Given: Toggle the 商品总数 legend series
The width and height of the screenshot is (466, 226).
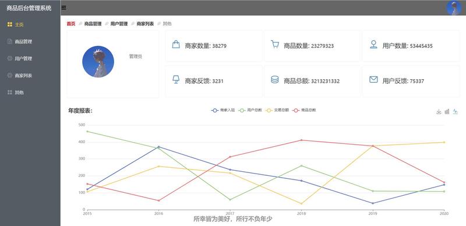Looking at the screenshot, I should [x=304, y=110].
